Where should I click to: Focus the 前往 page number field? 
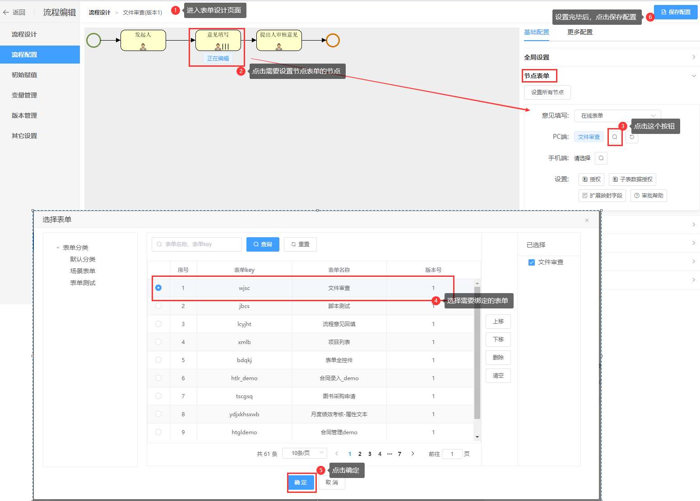[452, 454]
